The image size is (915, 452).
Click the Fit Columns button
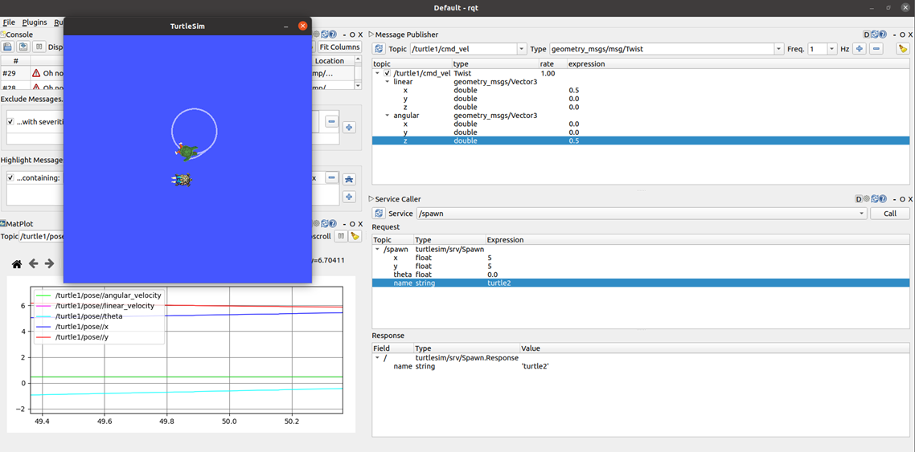point(339,47)
